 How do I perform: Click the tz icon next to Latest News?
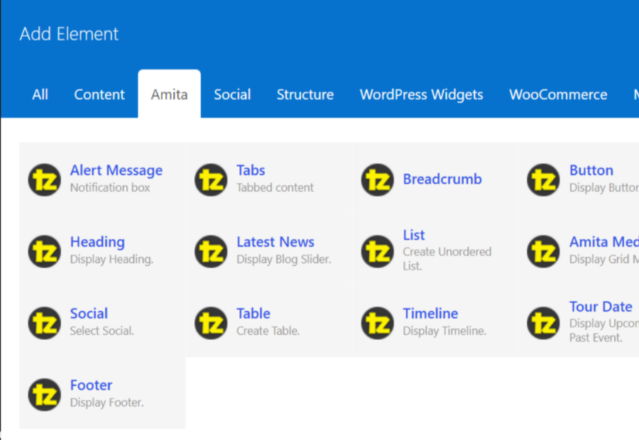(x=211, y=251)
